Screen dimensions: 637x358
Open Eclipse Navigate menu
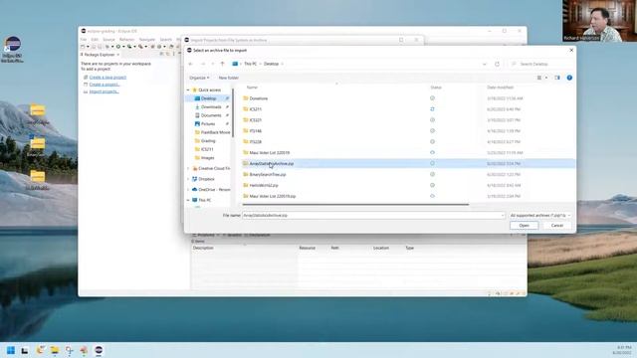point(147,40)
